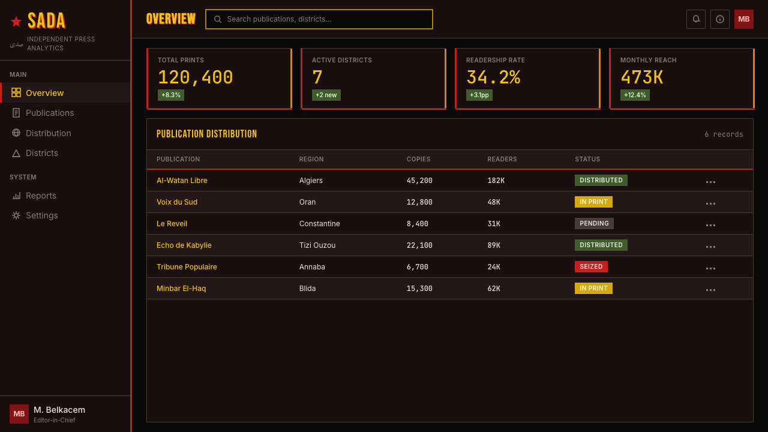Click the Algiers region cell

311,181
